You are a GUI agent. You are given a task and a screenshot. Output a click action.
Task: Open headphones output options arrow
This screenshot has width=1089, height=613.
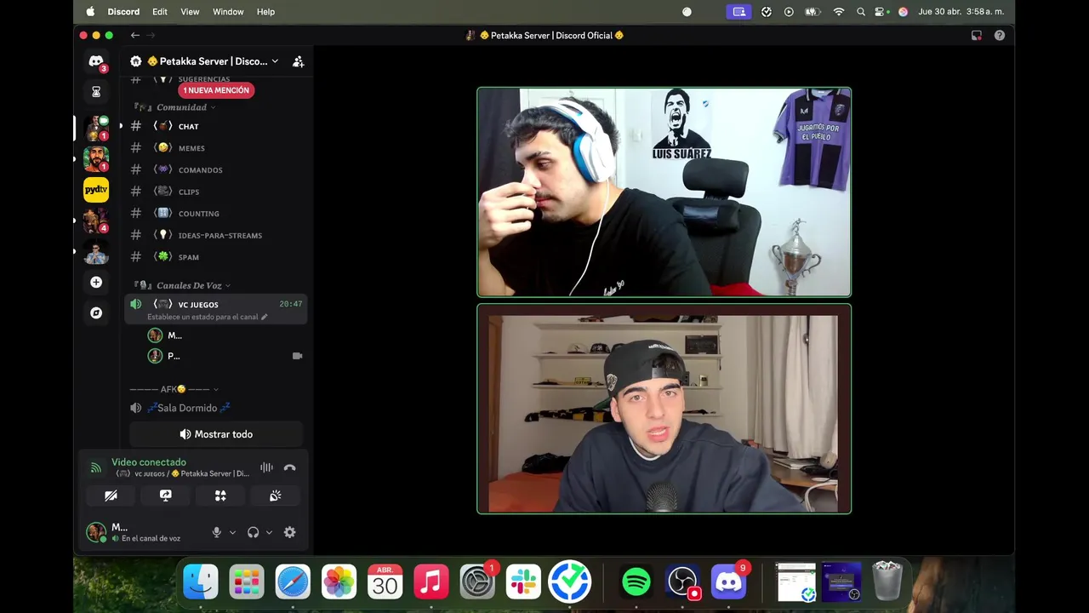coord(269,532)
